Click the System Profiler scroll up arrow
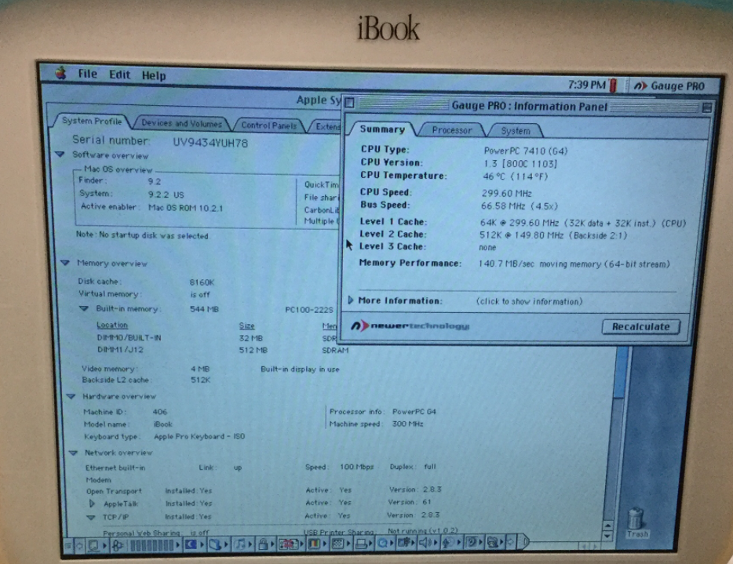 tap(607, 526)
